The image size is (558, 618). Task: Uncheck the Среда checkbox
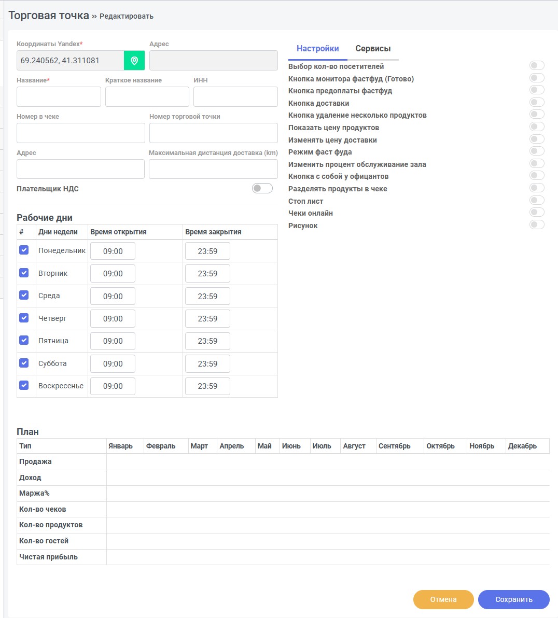coord(24,295)
